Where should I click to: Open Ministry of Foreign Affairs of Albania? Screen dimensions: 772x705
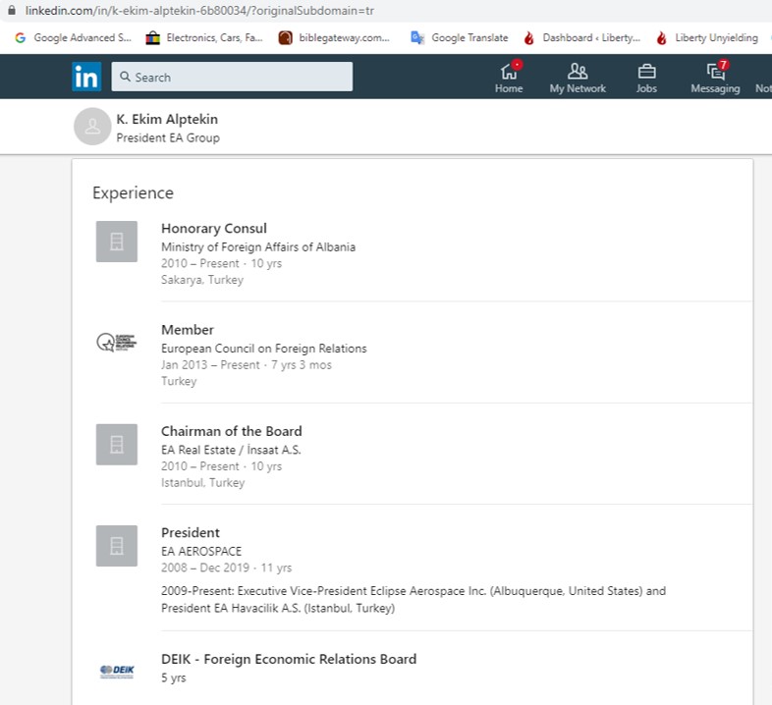tap(258, 247)
